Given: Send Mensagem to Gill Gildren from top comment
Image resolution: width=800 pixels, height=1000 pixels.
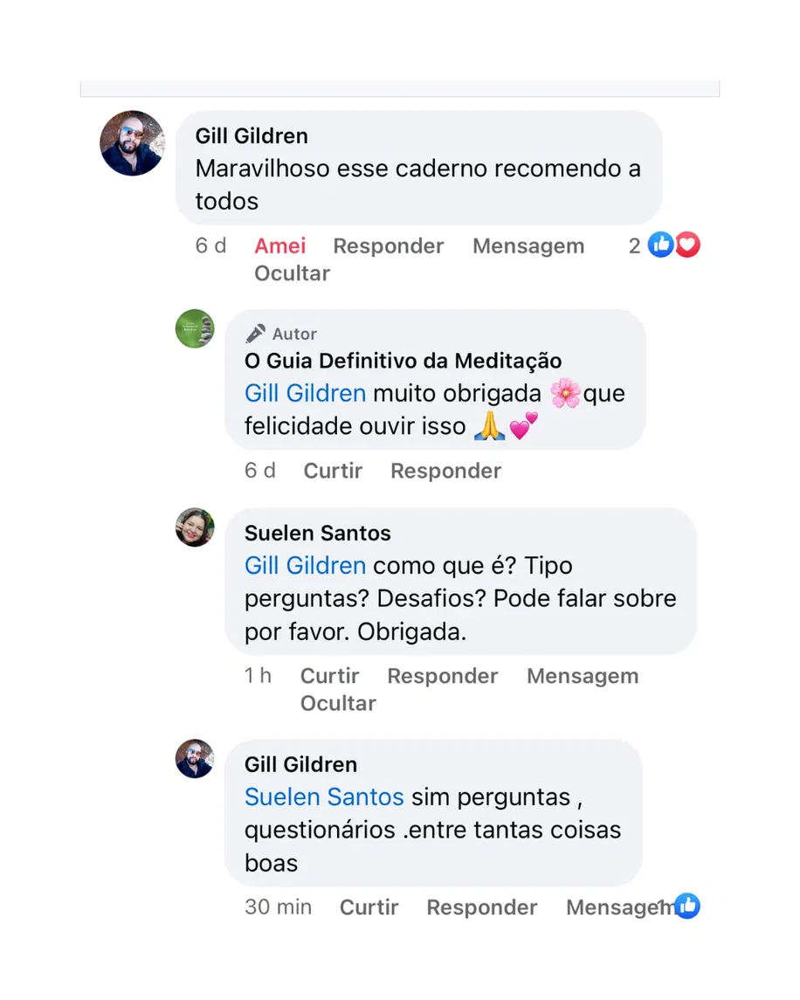Looking at the screenshot, I should (x=528, y=245).
